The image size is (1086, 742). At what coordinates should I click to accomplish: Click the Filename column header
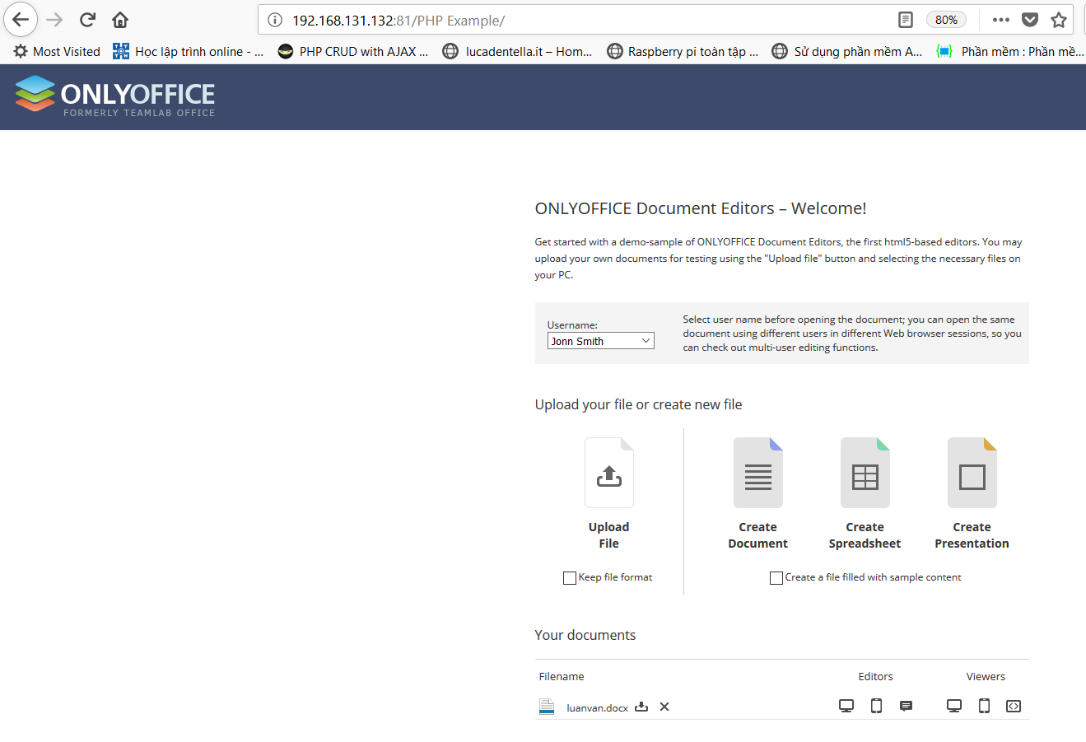click(x=562, y=677)
